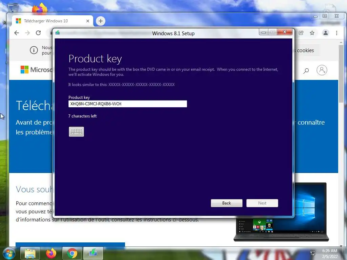Screen dimensions: 347x260
Task: Open Chrome's three-dot menu
Action: (x=336, y=33)
